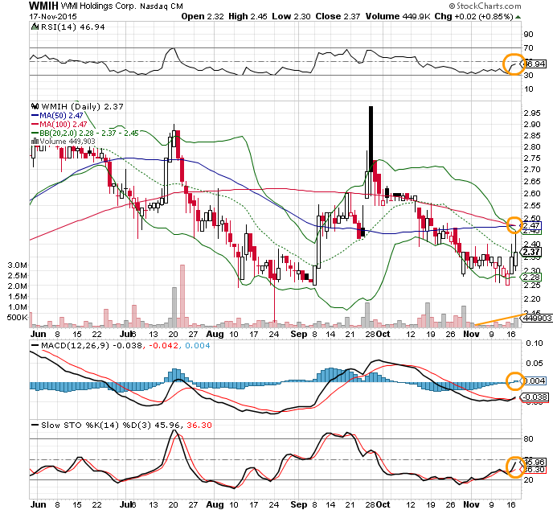Click the red line marker of MA(100) legend

(35, 124)
